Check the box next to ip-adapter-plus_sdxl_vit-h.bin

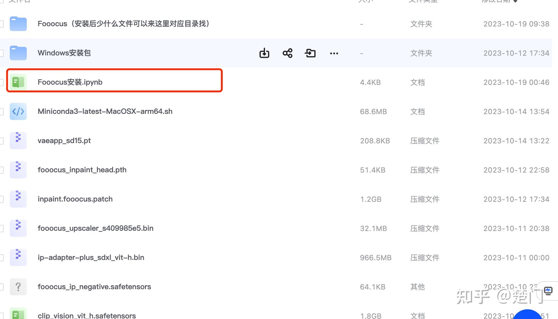(x=1, y=258)
